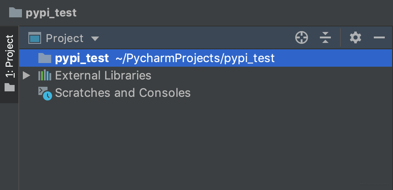This screenshot has width=393, height=190.
Task: Click the folder icon in the top breadcrumb bar
Action: pos(15,12)
